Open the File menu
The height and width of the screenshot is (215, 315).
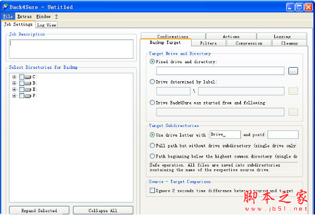coord(8,16)
